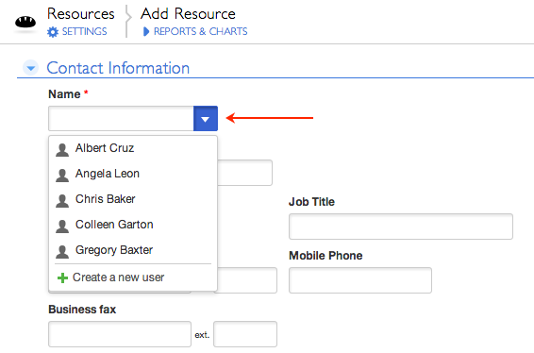This screenshot has height=353, width=534.
Task: Focus the Business fax ext. field
Action: 245,334
